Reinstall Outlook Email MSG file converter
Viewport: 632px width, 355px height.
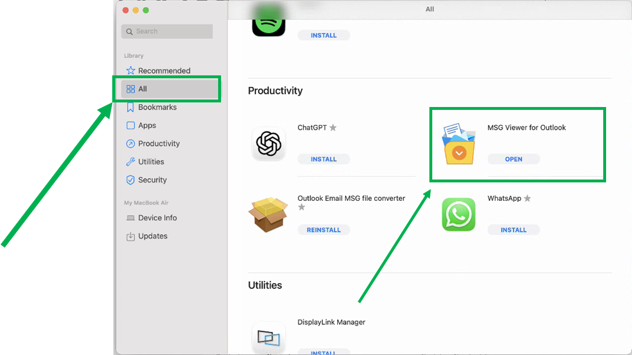click(x=323, y=230)
